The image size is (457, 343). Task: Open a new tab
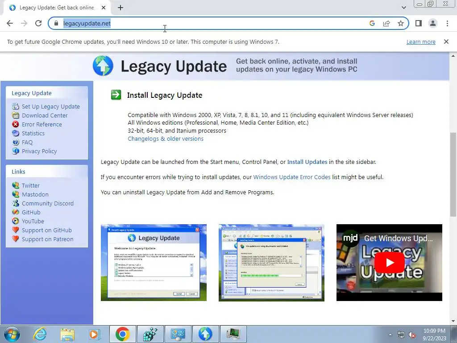pos(120,8)
